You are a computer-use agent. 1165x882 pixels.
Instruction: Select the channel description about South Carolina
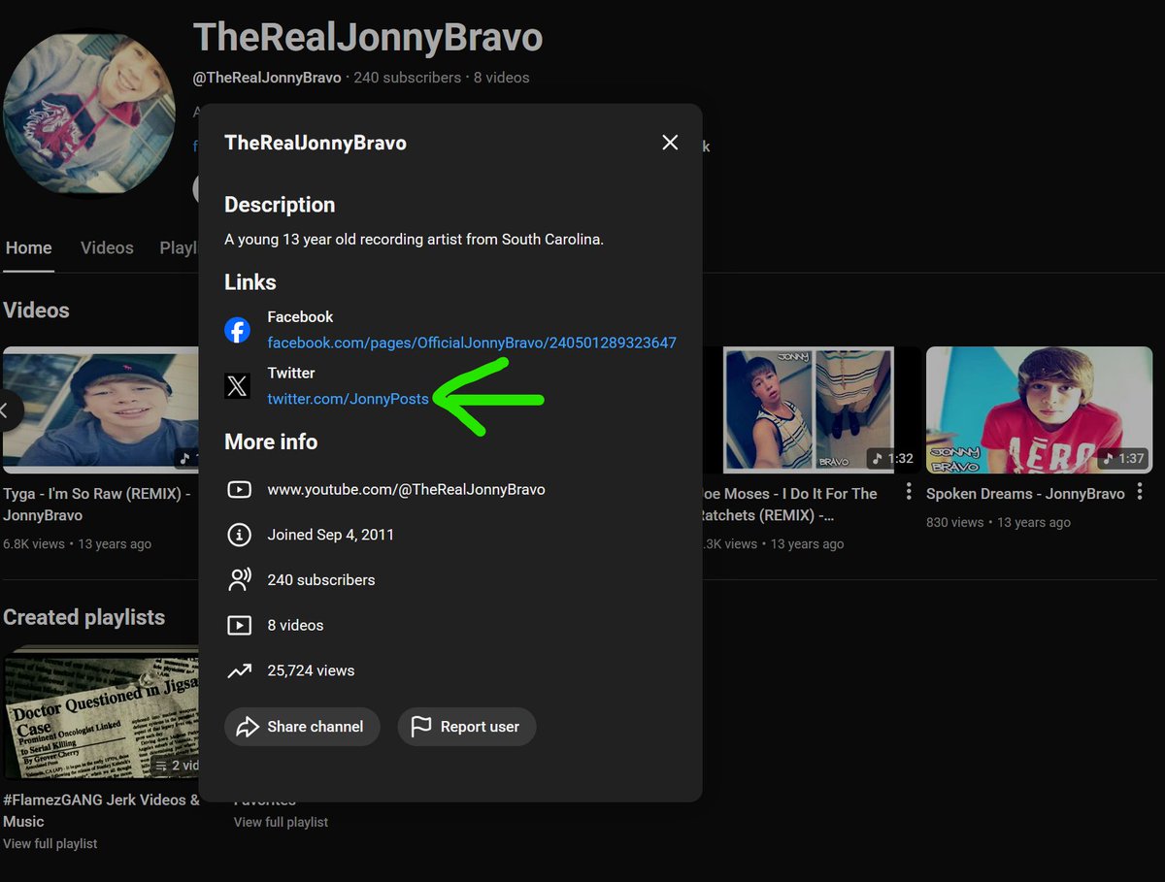415,239
